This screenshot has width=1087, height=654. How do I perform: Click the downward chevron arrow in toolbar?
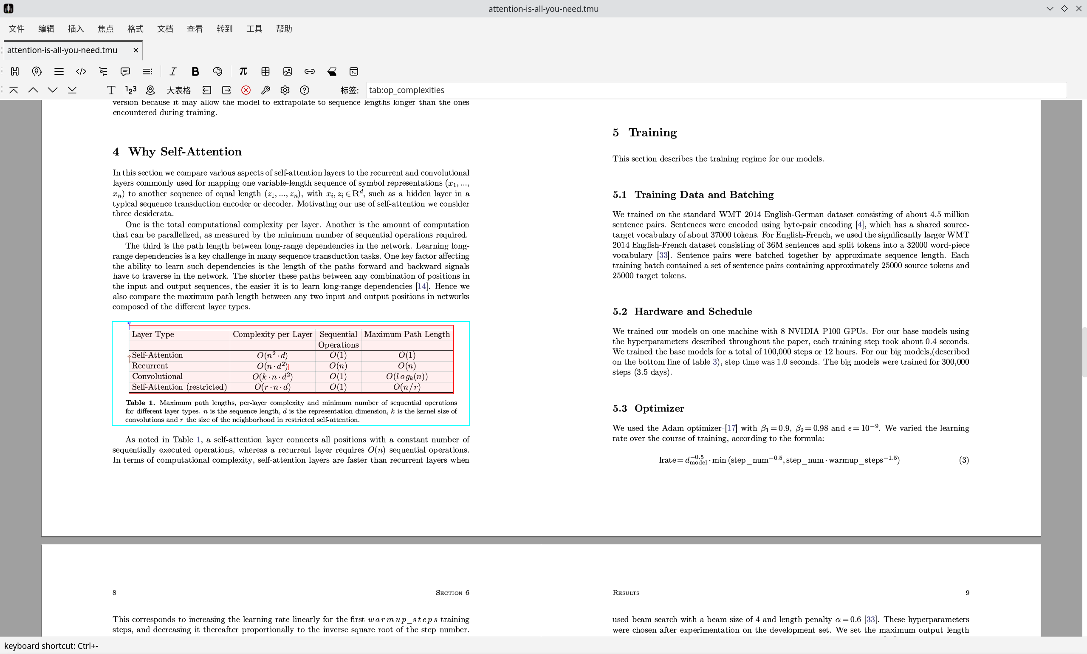[52, 91]
